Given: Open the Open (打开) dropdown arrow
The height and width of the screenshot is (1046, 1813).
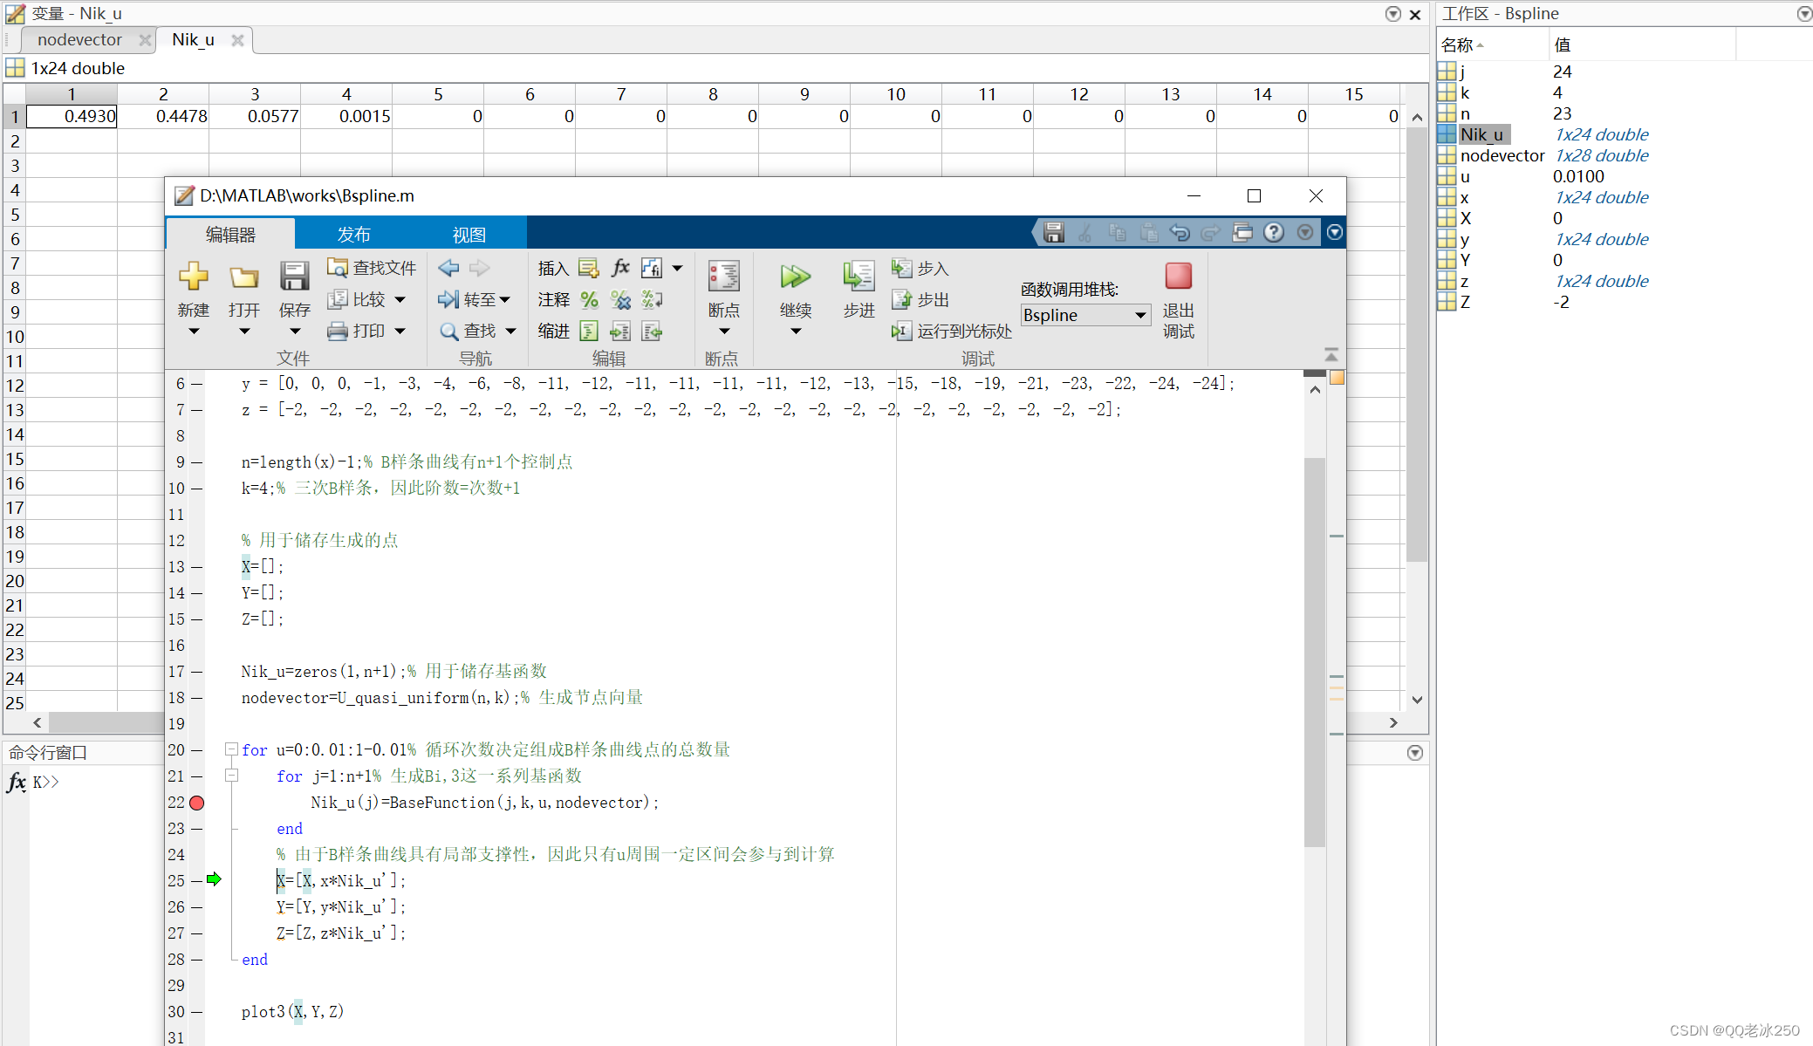Looking at the screenshot, I should (244, 331).
